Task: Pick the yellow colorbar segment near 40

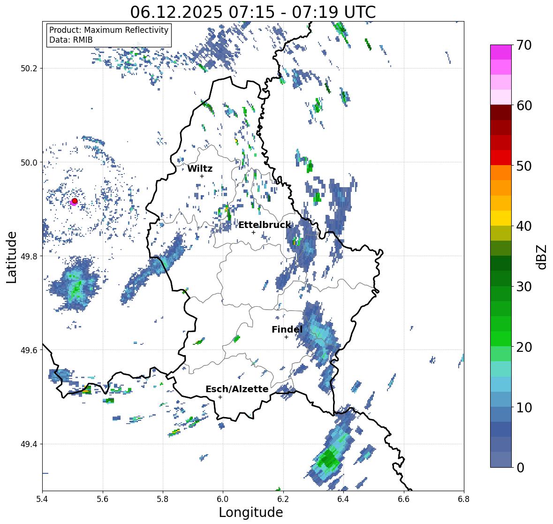Action: tap(501, 218)
